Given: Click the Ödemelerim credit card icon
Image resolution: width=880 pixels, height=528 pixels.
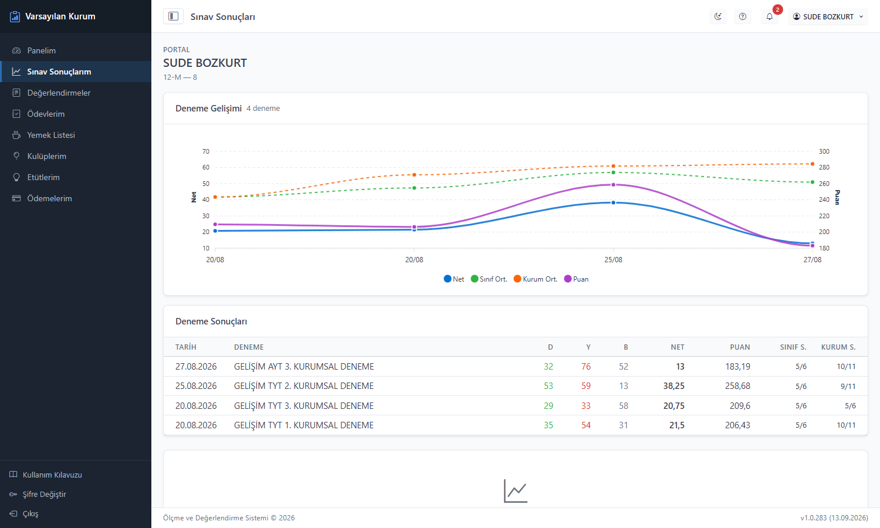Looking at the screenshot, I should click(16, 198).
